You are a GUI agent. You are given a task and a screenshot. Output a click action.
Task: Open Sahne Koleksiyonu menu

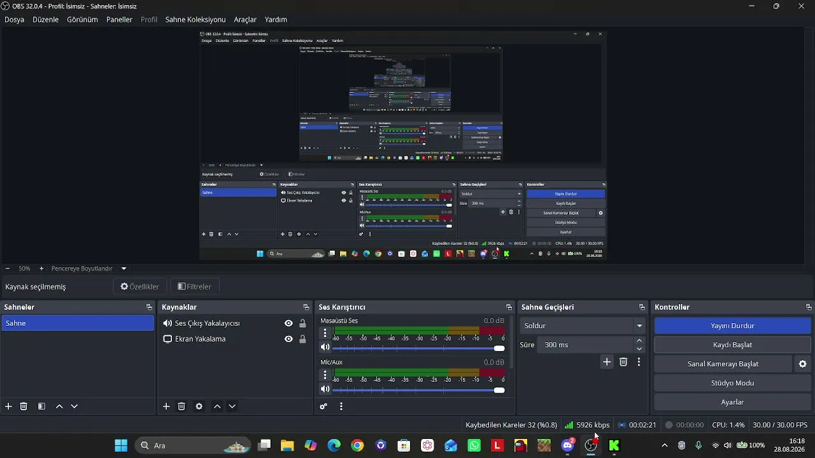pos(195,20)
